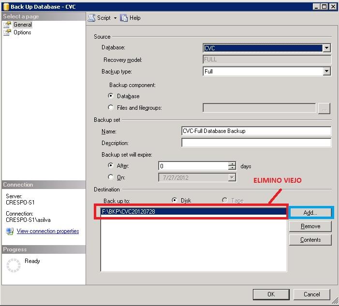This screenshot has height=306, width=339.
Task: Select the expire On radio button
Action: click(111, 177)
